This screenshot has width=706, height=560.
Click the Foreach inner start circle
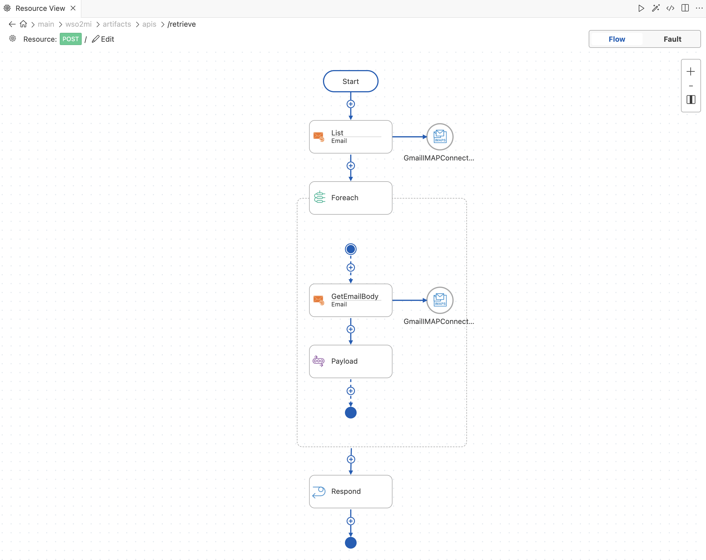351,249
